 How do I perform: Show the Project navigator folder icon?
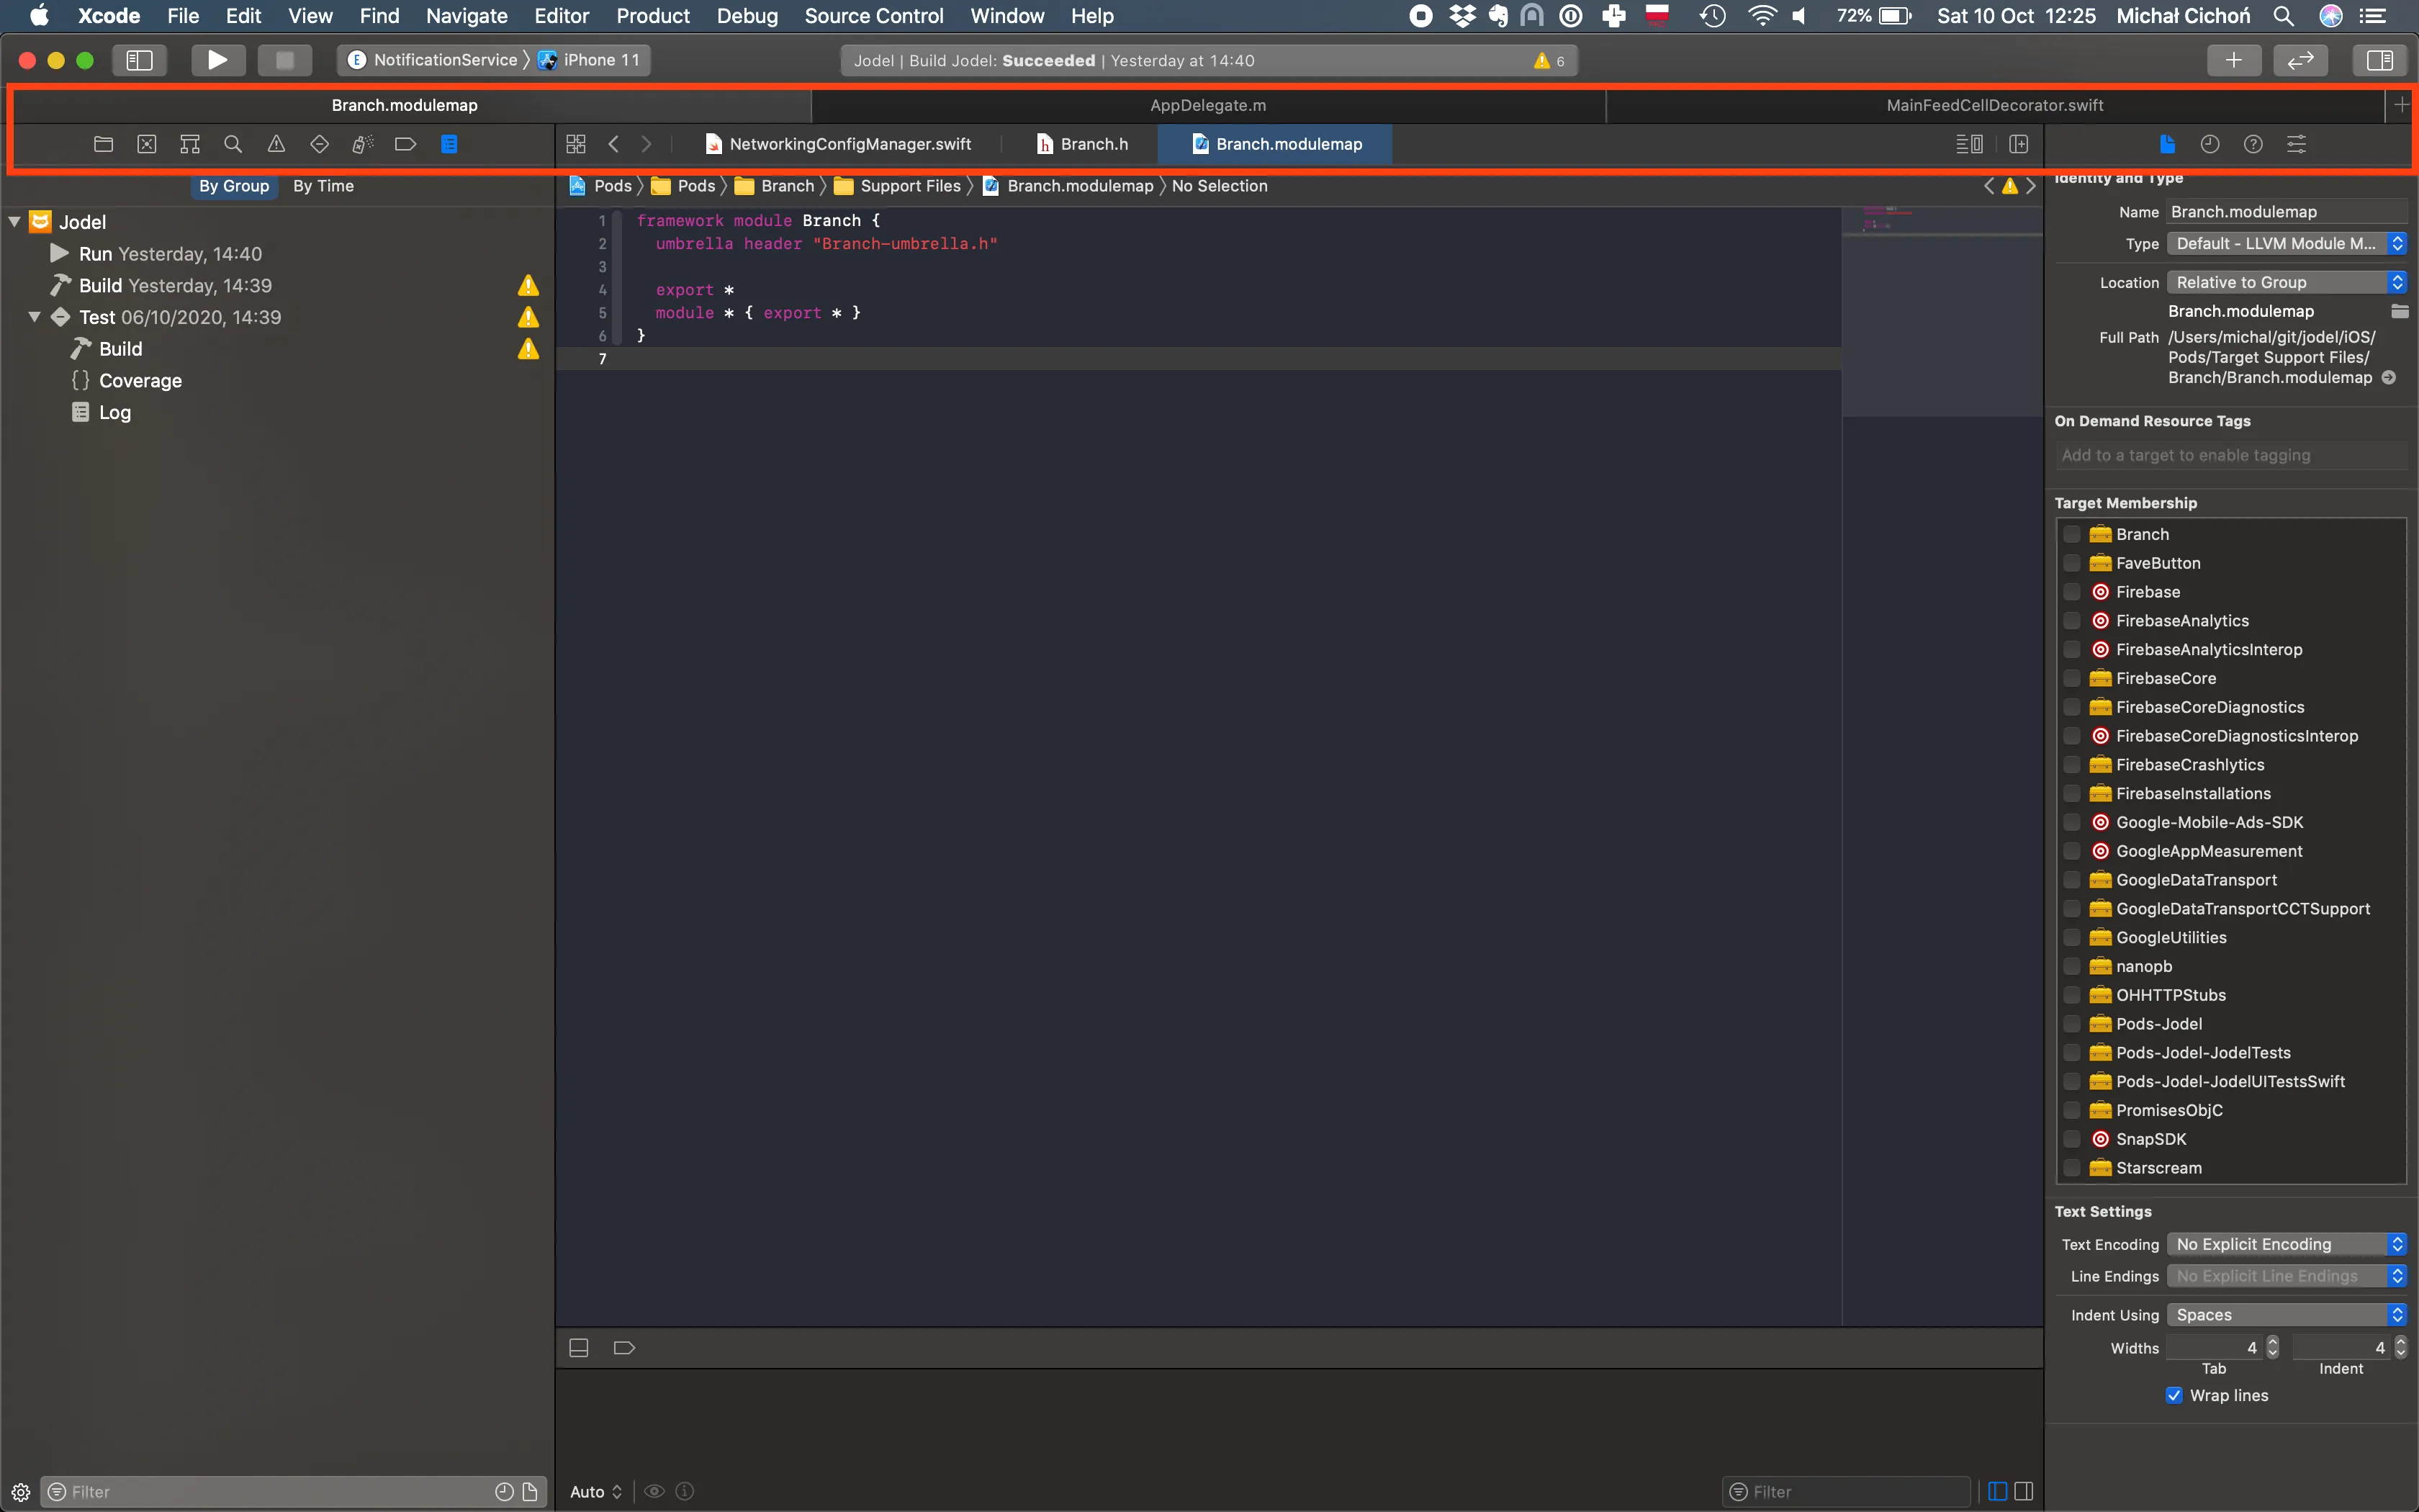103,144
